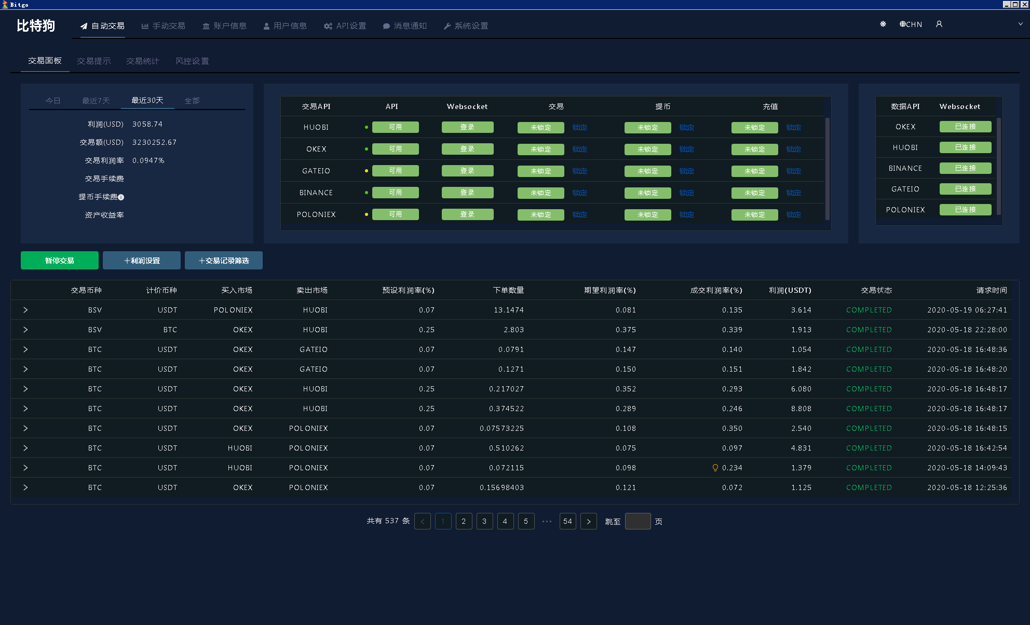The height and width of the screenshot is (625, 1030).
Task: Click the previous page arrow button
Action: 422,521
